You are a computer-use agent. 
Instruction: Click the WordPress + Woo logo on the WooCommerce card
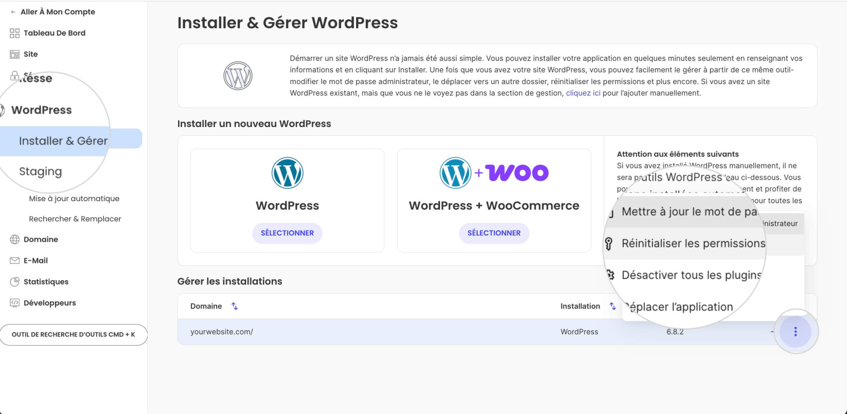tap(494, 173)
